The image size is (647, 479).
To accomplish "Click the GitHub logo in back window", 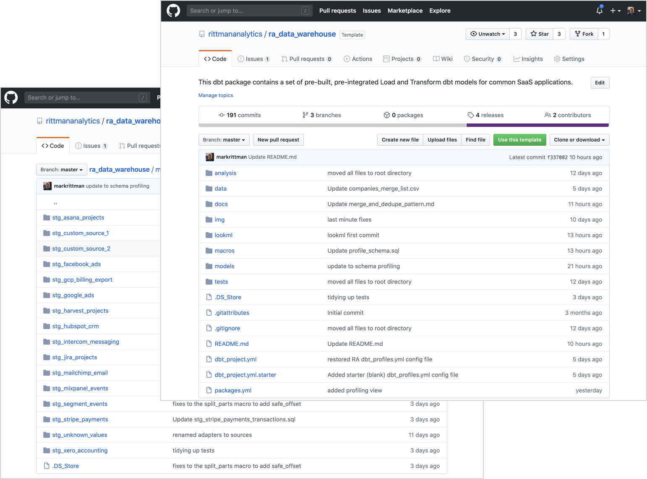I will tap(11, 97).
